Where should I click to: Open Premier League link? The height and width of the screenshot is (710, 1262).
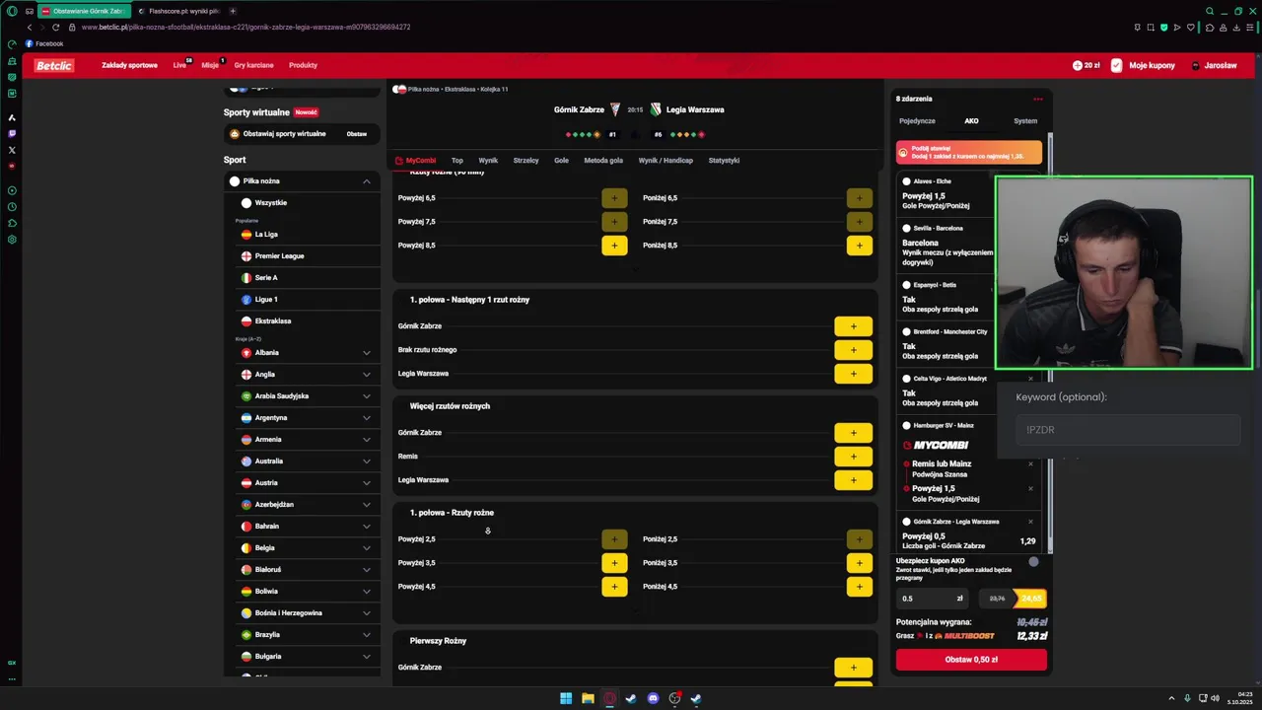279,256
